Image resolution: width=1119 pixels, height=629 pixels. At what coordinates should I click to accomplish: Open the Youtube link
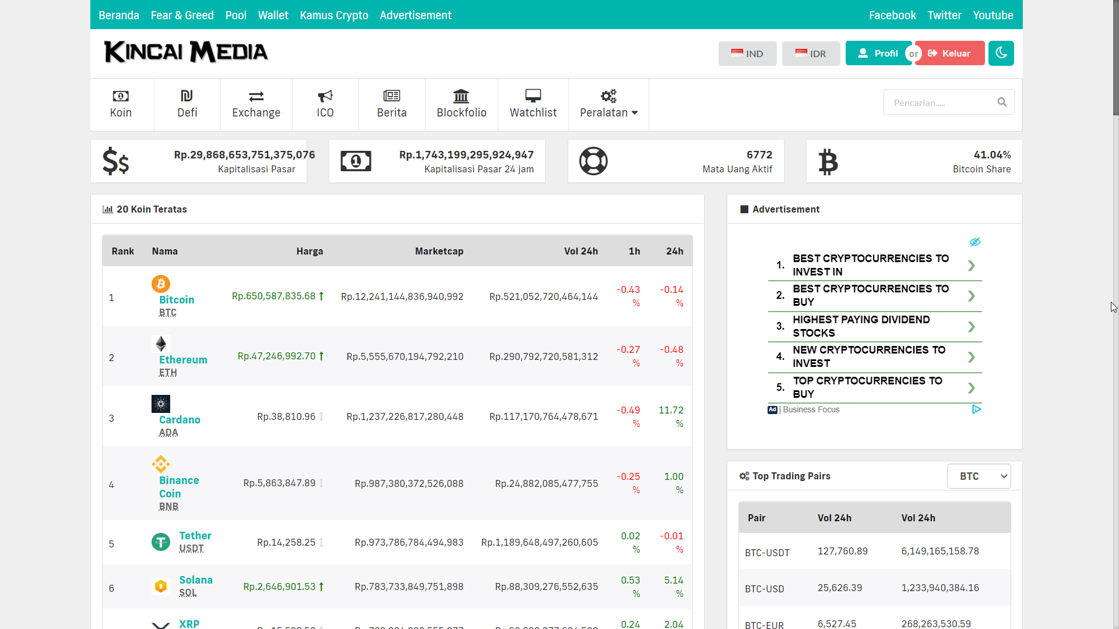[993, 15]
